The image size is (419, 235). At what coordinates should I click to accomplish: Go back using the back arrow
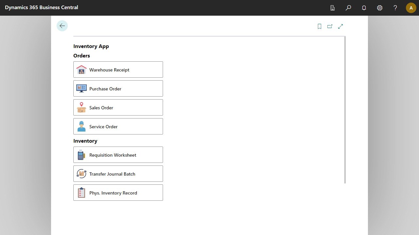click(62, 25)
